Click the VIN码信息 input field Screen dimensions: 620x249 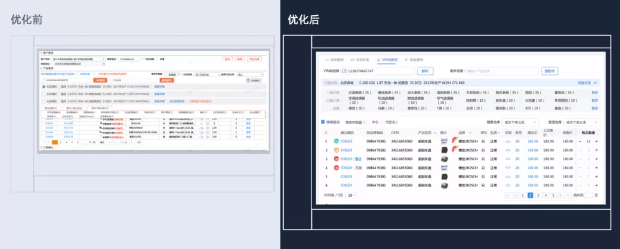point(378,71)
